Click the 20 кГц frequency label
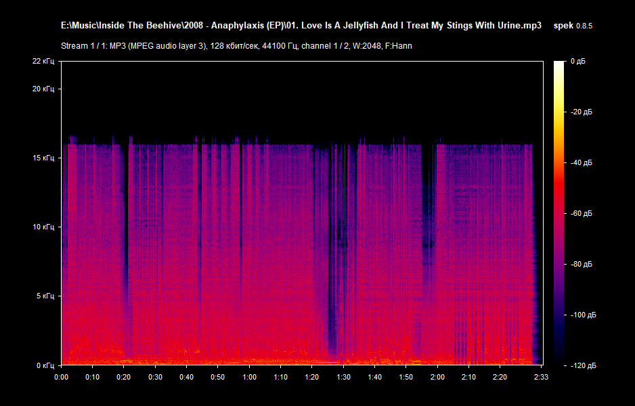 click(x=43, y=89)
